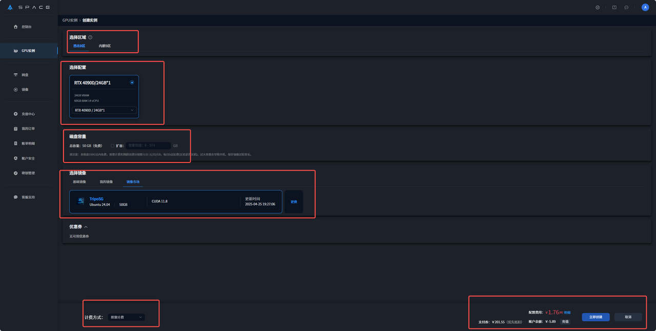
Task: Switch to the 西北B区 region tab
Action: [x=79, y=46]
